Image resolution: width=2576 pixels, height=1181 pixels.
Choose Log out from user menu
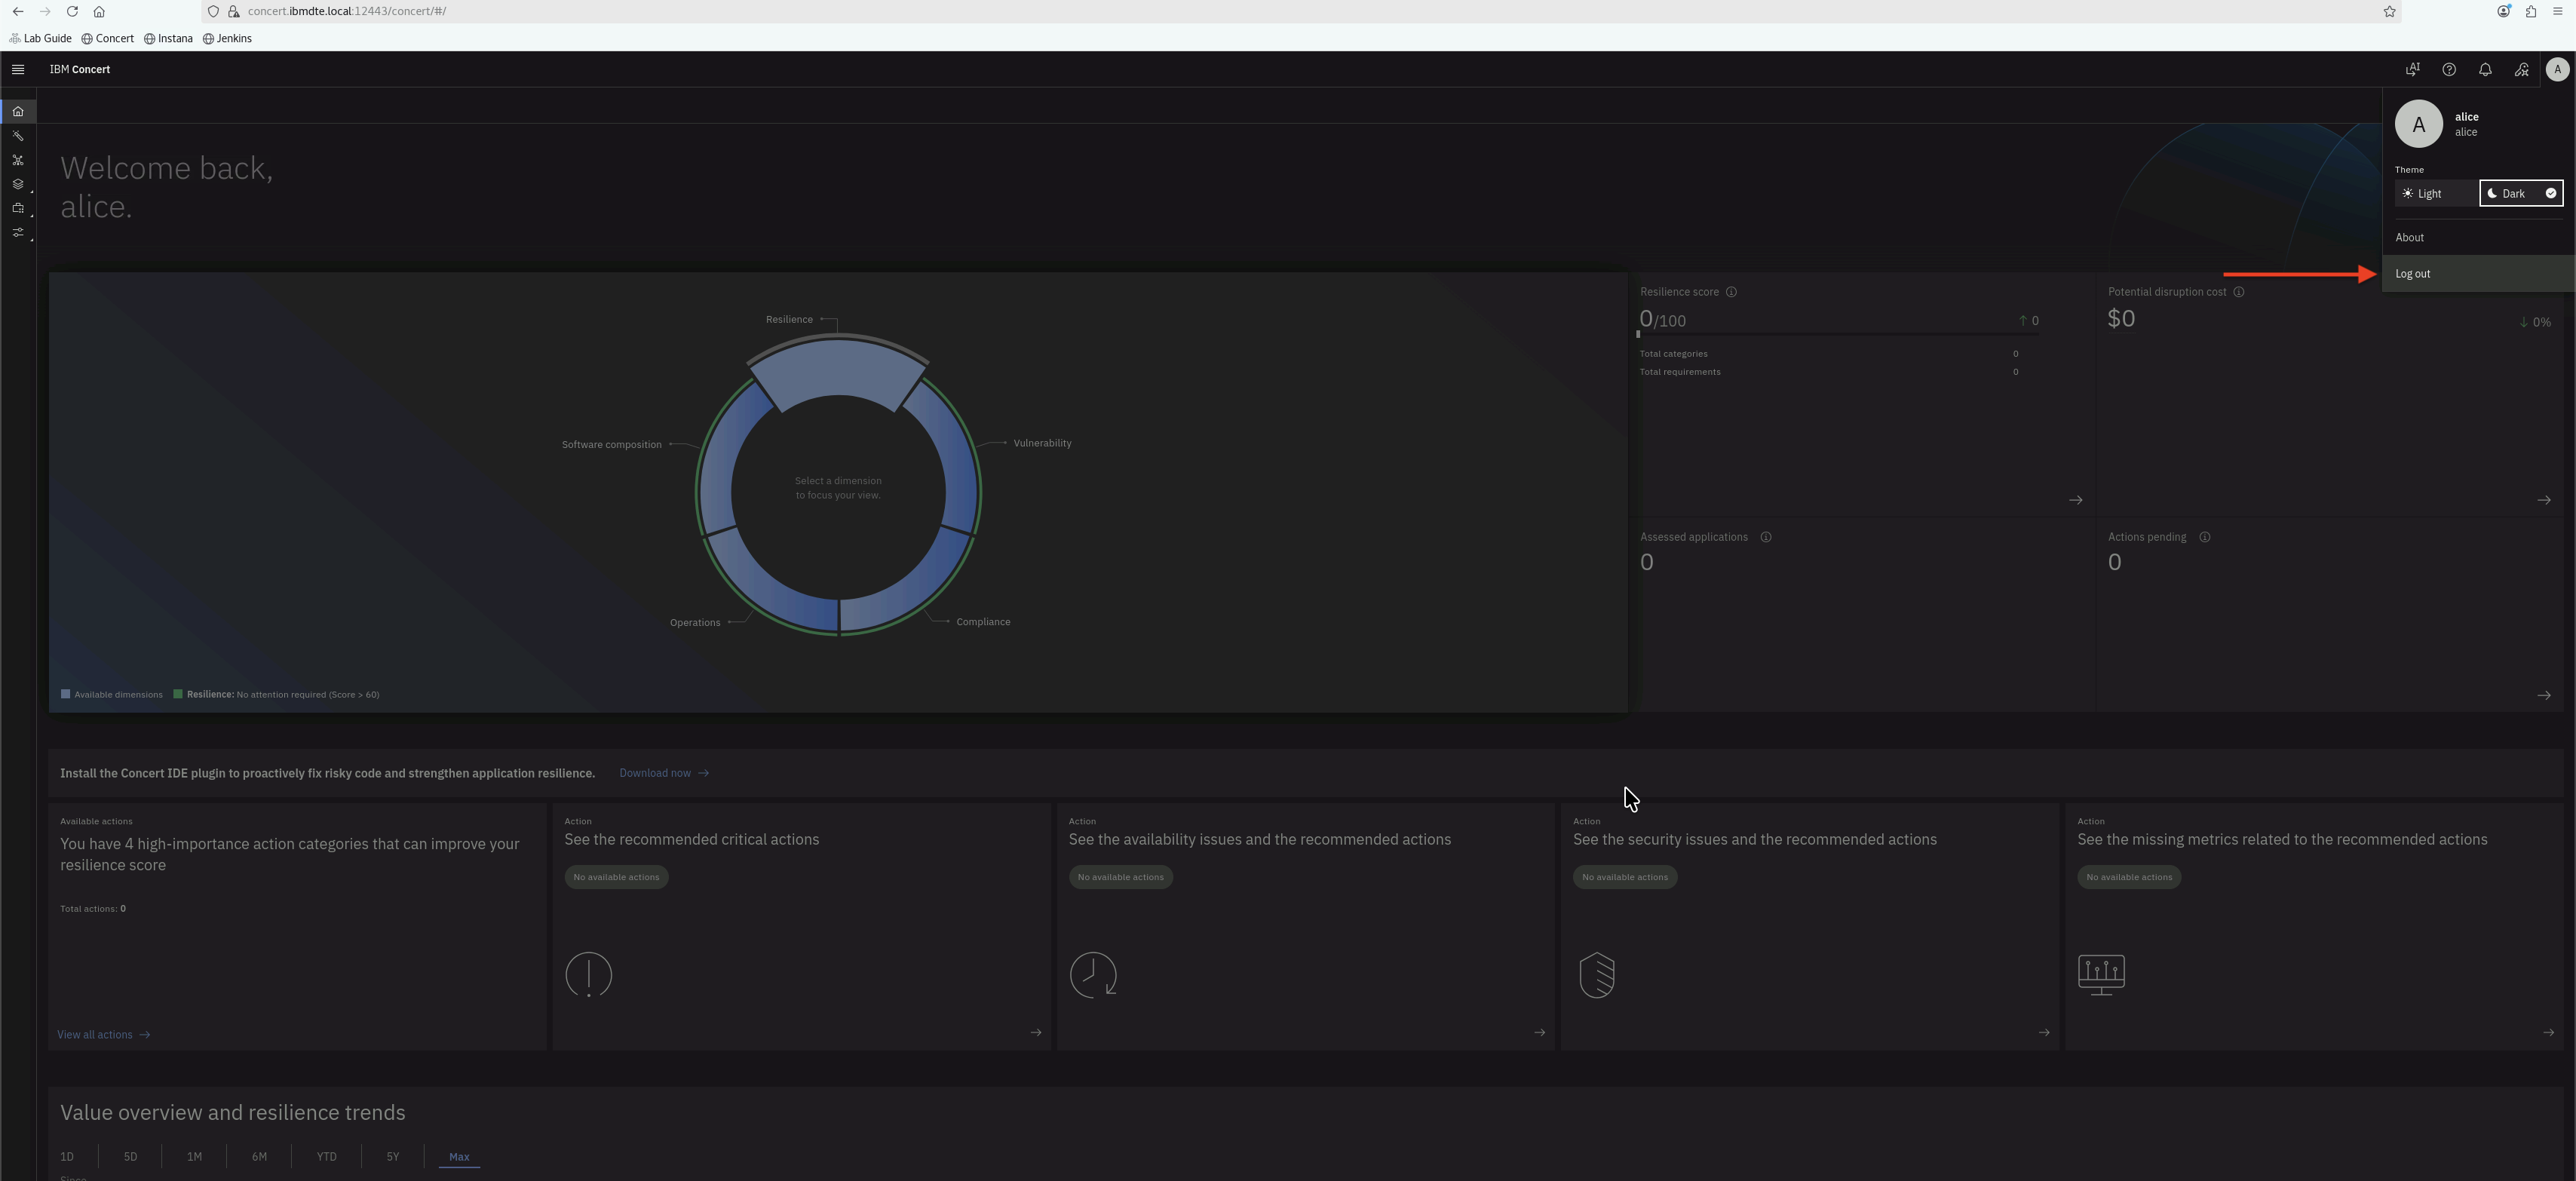click(x=2478, y=274)
